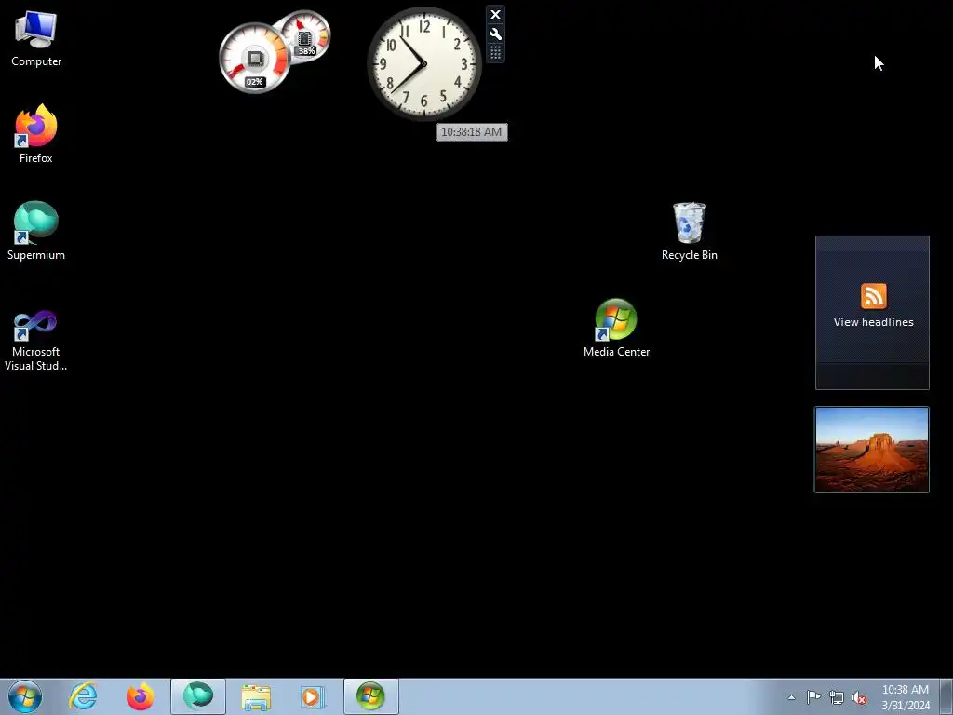Select the Media Center desktop shortcut
The width and height of the screenshot is (953, 715).
pos(616,329)
